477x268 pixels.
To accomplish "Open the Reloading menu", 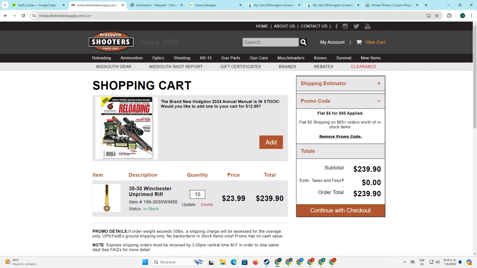I will [101, 58].
